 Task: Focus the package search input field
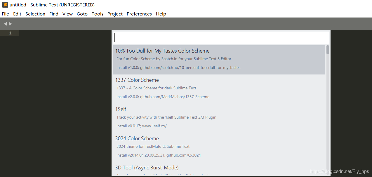click(x=221, y=38)
